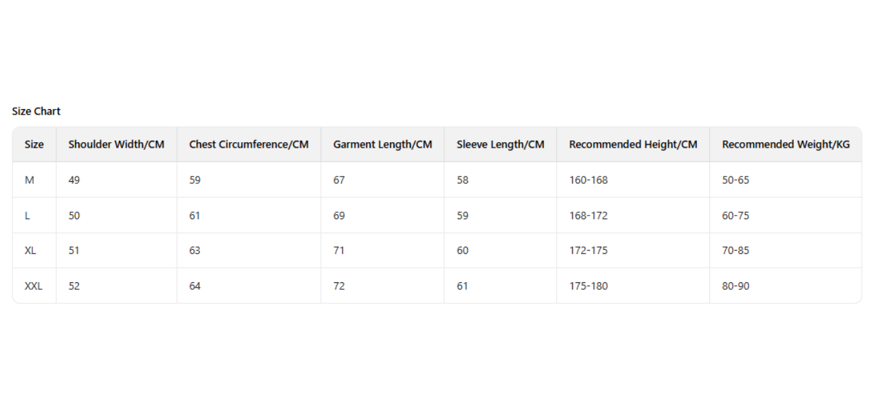Click the Size Chart heading

(36, 111)
